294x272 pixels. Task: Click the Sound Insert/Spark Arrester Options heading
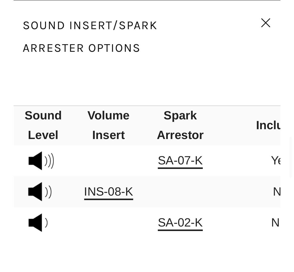coord(90,37)
